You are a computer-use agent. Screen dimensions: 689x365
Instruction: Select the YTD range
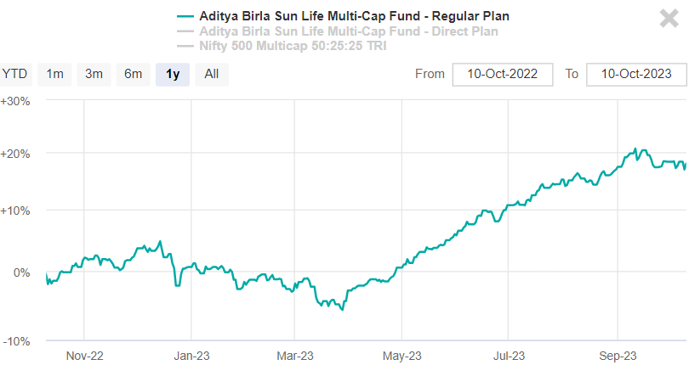pyautogui.click(x=14, y=74)
